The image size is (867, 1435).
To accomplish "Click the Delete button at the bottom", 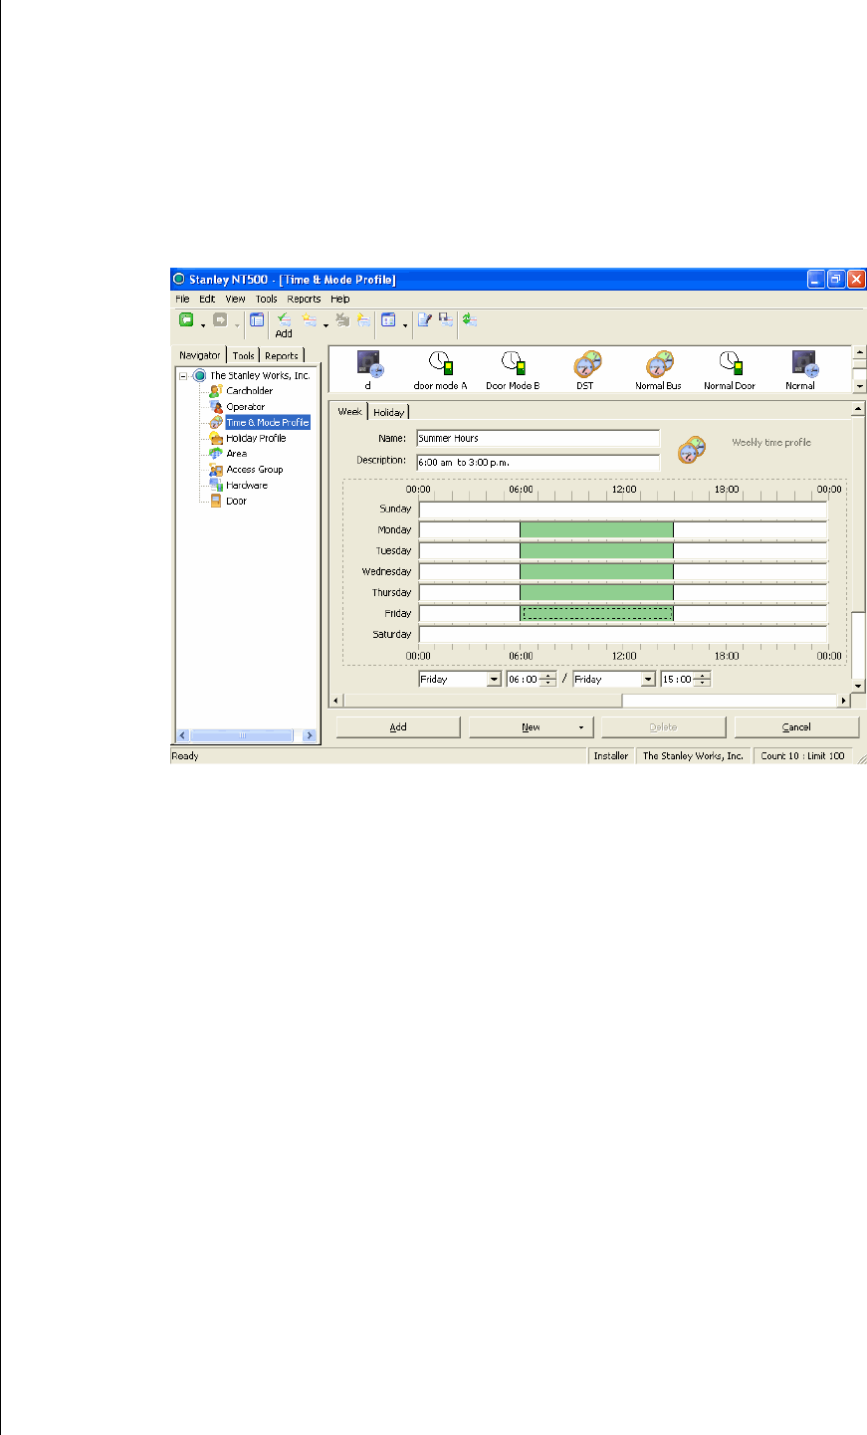I will pyautogui.click(x=664, y=727).
